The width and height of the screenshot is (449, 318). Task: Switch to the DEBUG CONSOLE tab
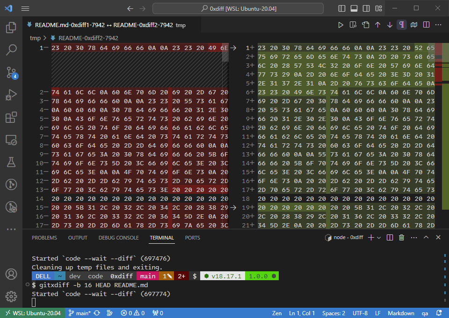(118, 238)
